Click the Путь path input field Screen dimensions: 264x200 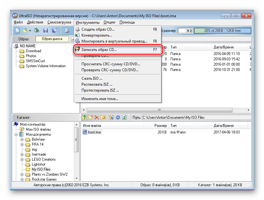197,117
